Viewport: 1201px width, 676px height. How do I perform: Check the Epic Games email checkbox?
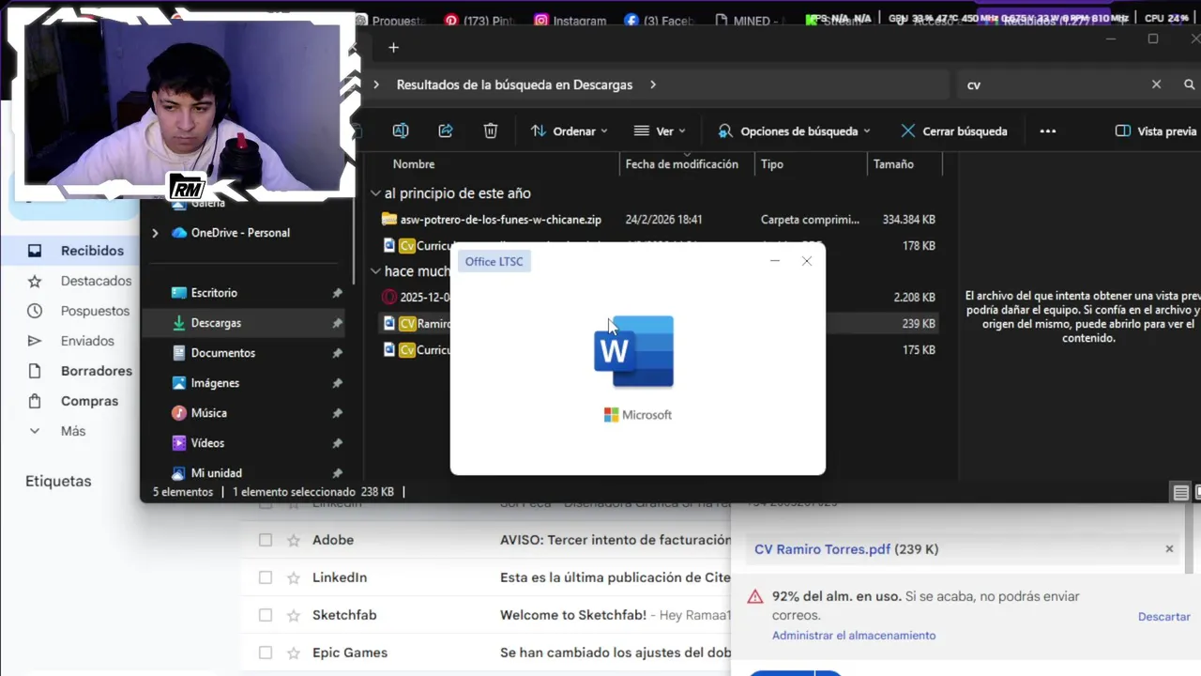click(266, 653)
